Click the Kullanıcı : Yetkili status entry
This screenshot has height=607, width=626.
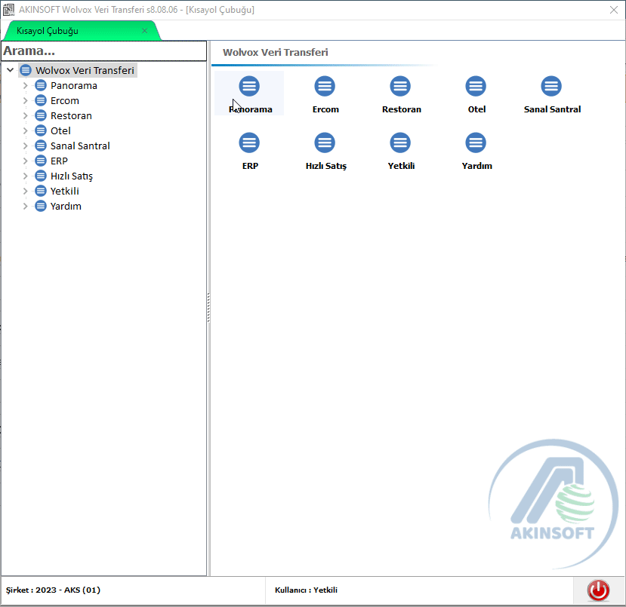click(306, 590)
